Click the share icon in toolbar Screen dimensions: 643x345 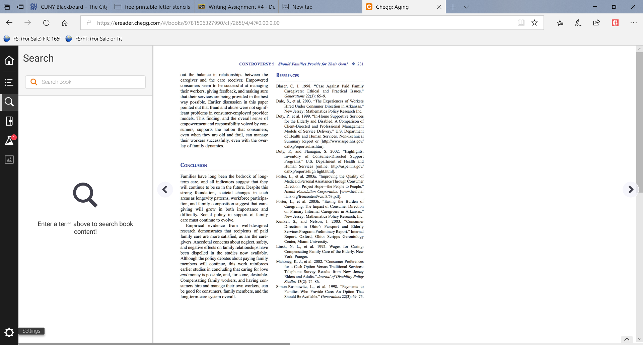point(596,23)
